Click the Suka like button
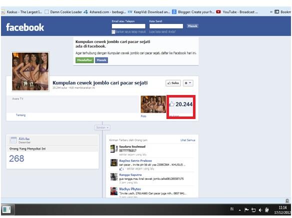The image size is (292, 218). click(x=173, y=83)
